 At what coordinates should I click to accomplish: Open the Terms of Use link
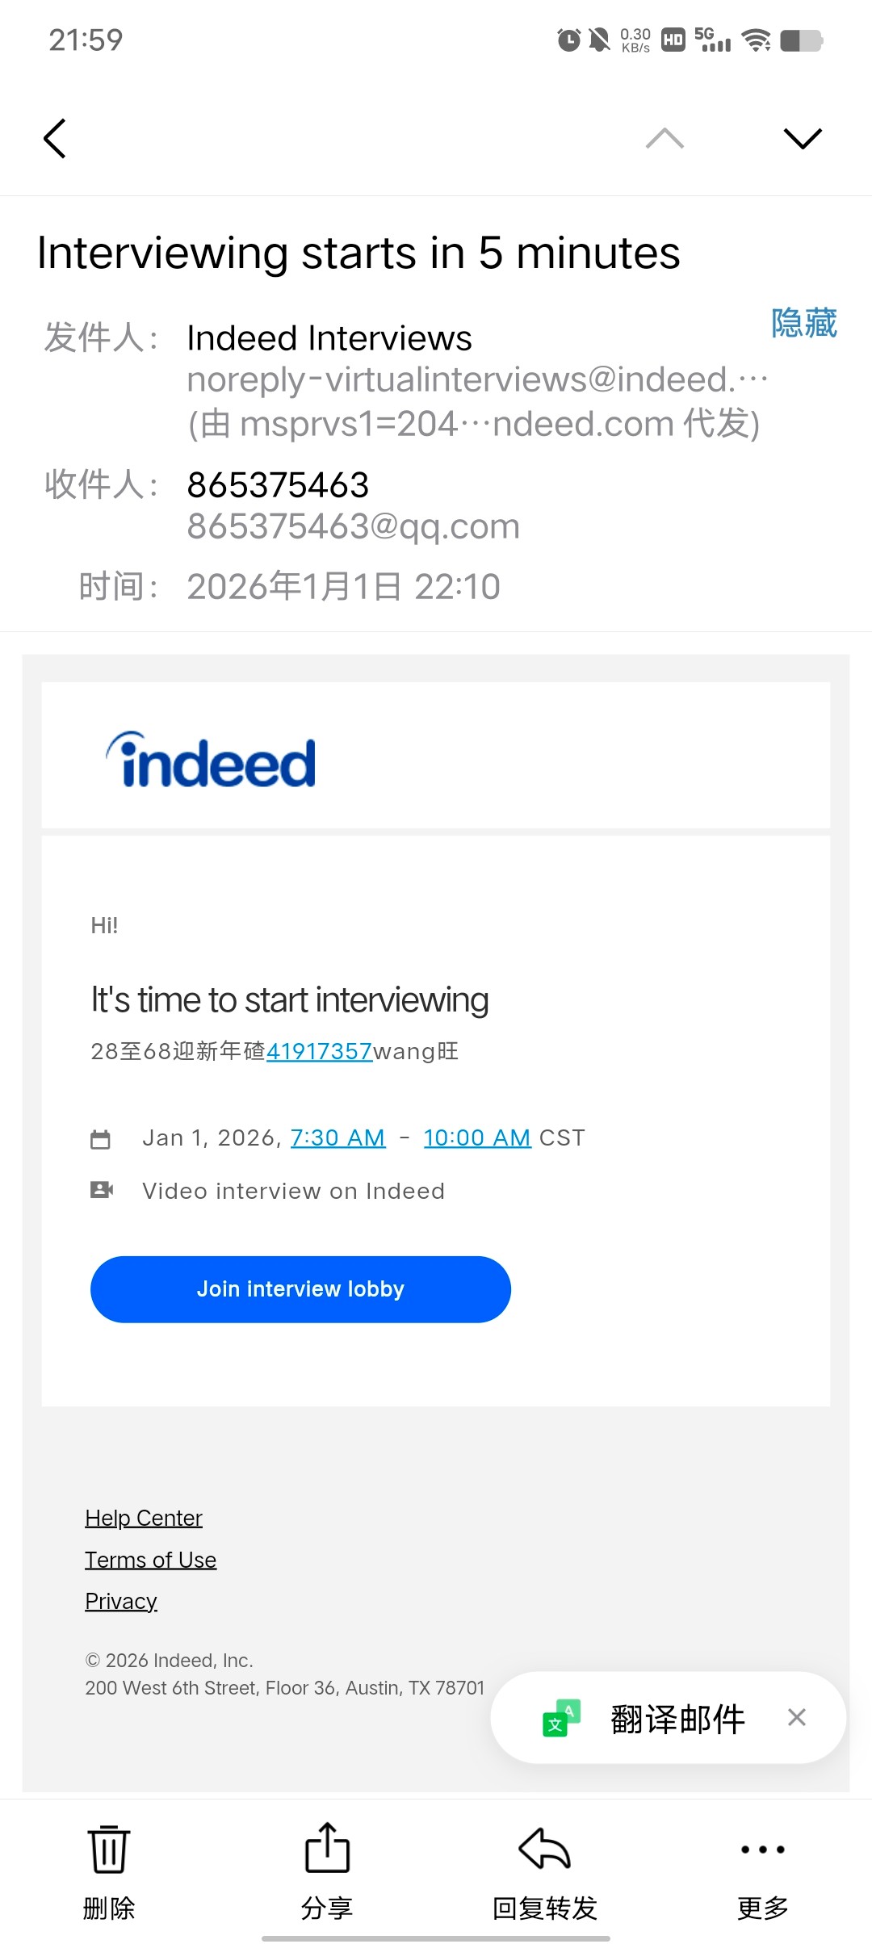(x=151, y=1560)
